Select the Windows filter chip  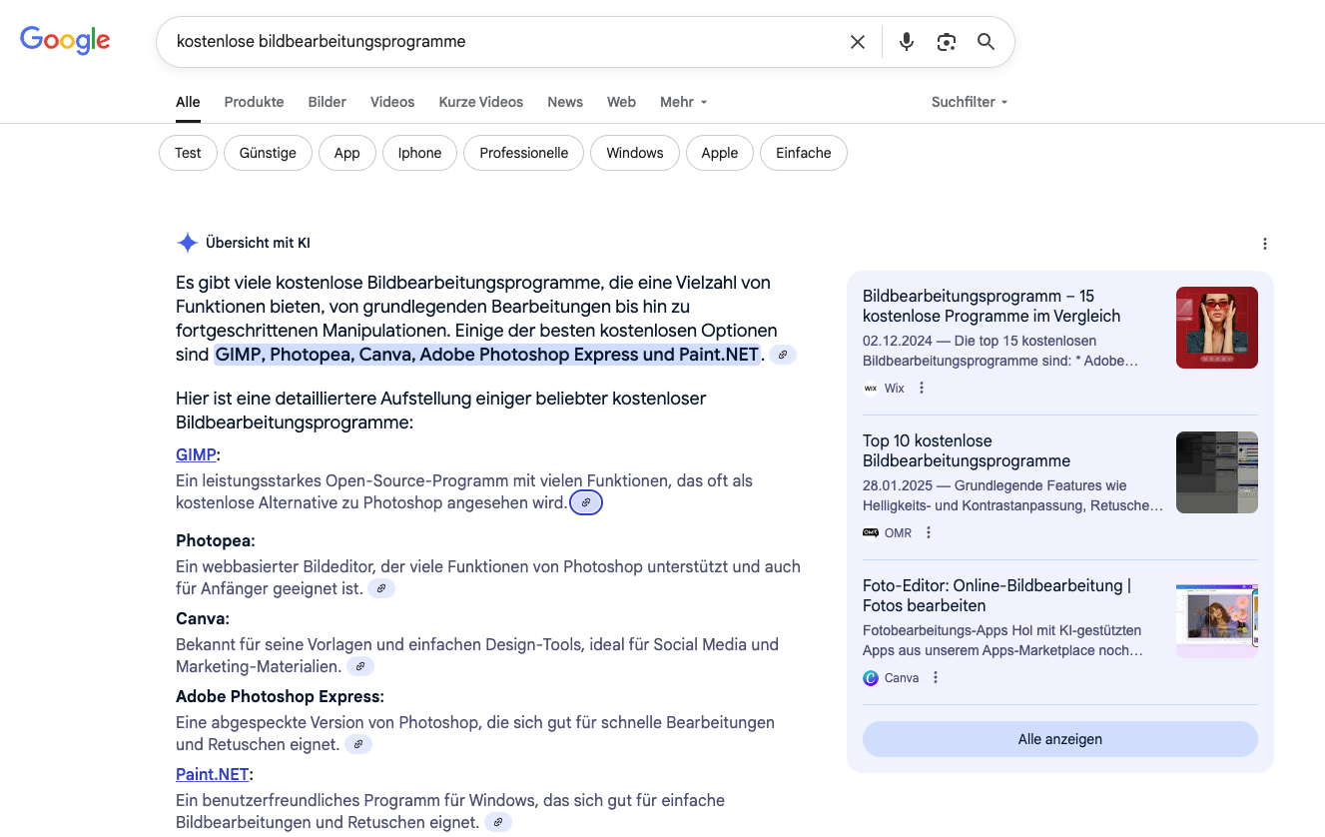634,153
